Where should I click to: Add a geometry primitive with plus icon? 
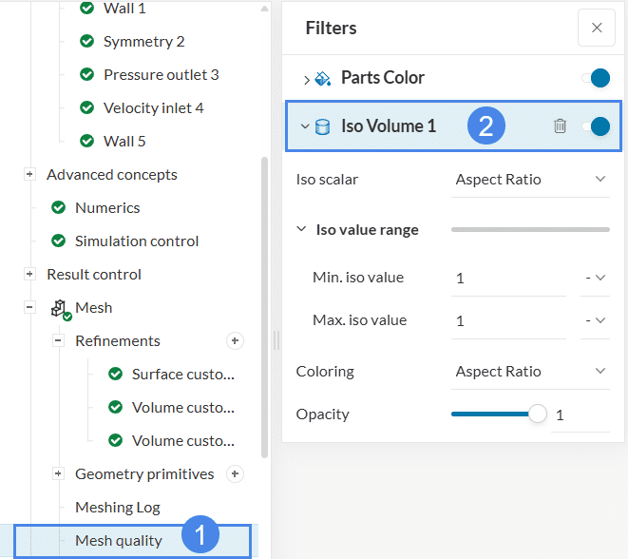pyautogui.click(x=236, y=473)
